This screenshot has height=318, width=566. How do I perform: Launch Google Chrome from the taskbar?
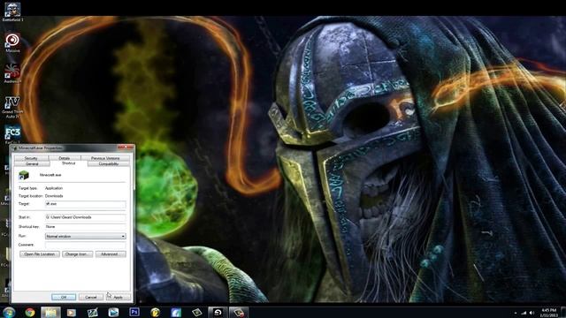pyautogui.click(x=30, y=312)
